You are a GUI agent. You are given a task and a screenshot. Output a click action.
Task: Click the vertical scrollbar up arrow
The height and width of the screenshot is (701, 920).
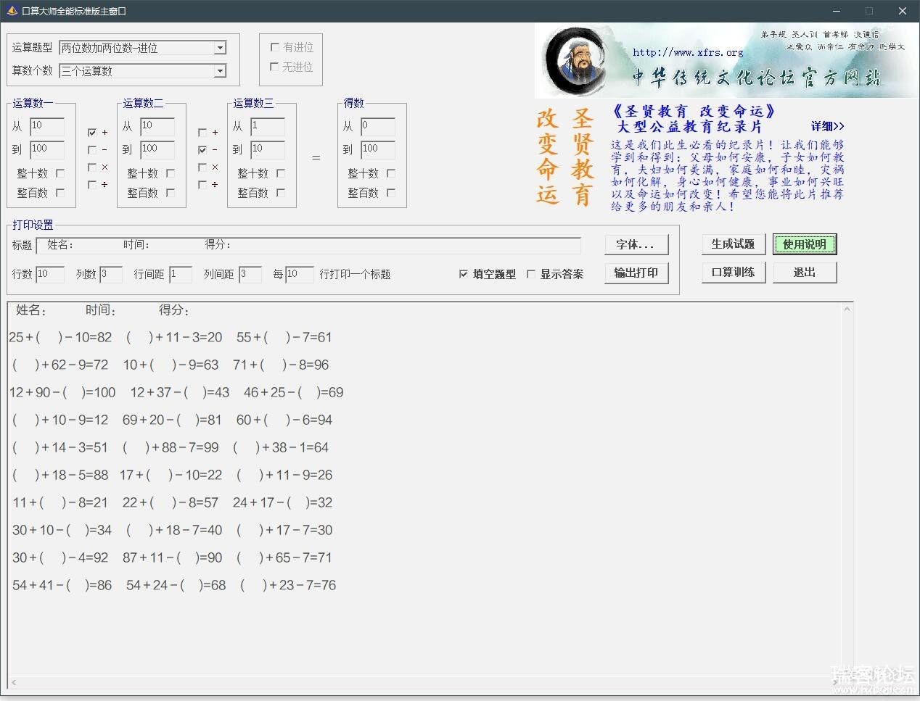[x=847, y=310]
